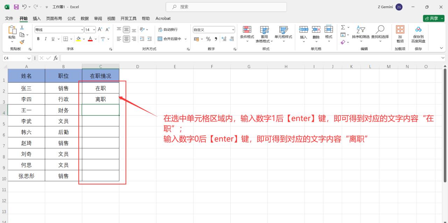Image resolution: width=448 pixels, height=223 pixels.
Task: Decrease font size with smaller A icon
Action: tap(107, 30)
